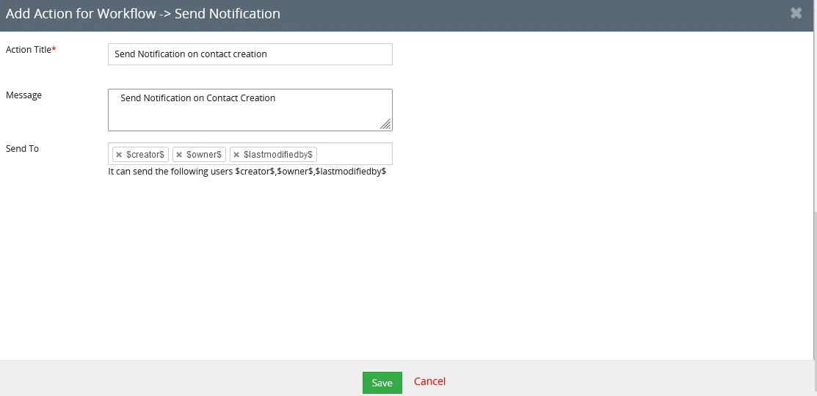Click into the Action Title text field

(250, 54)
